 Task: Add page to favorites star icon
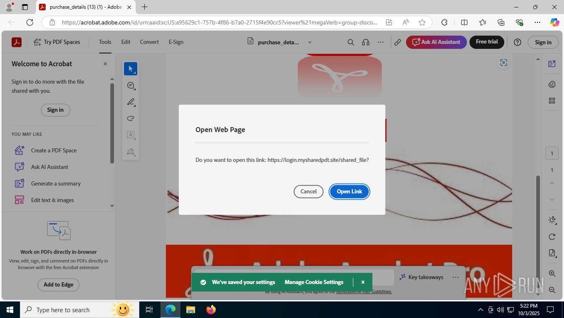[x=422, y=22]
